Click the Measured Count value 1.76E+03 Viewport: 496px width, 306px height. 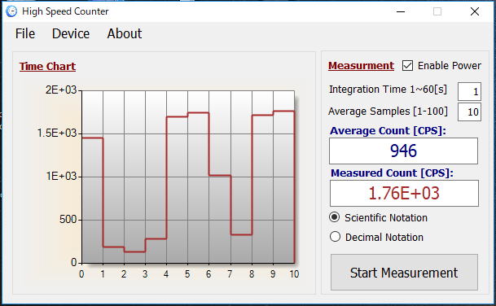tap(404, 193)
